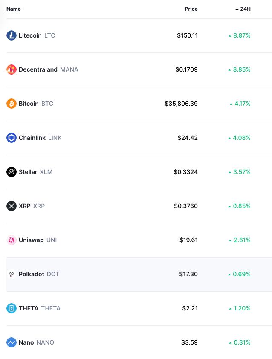272x359 pixels.
Task: Sort the table by Price column
Action: 191,9
